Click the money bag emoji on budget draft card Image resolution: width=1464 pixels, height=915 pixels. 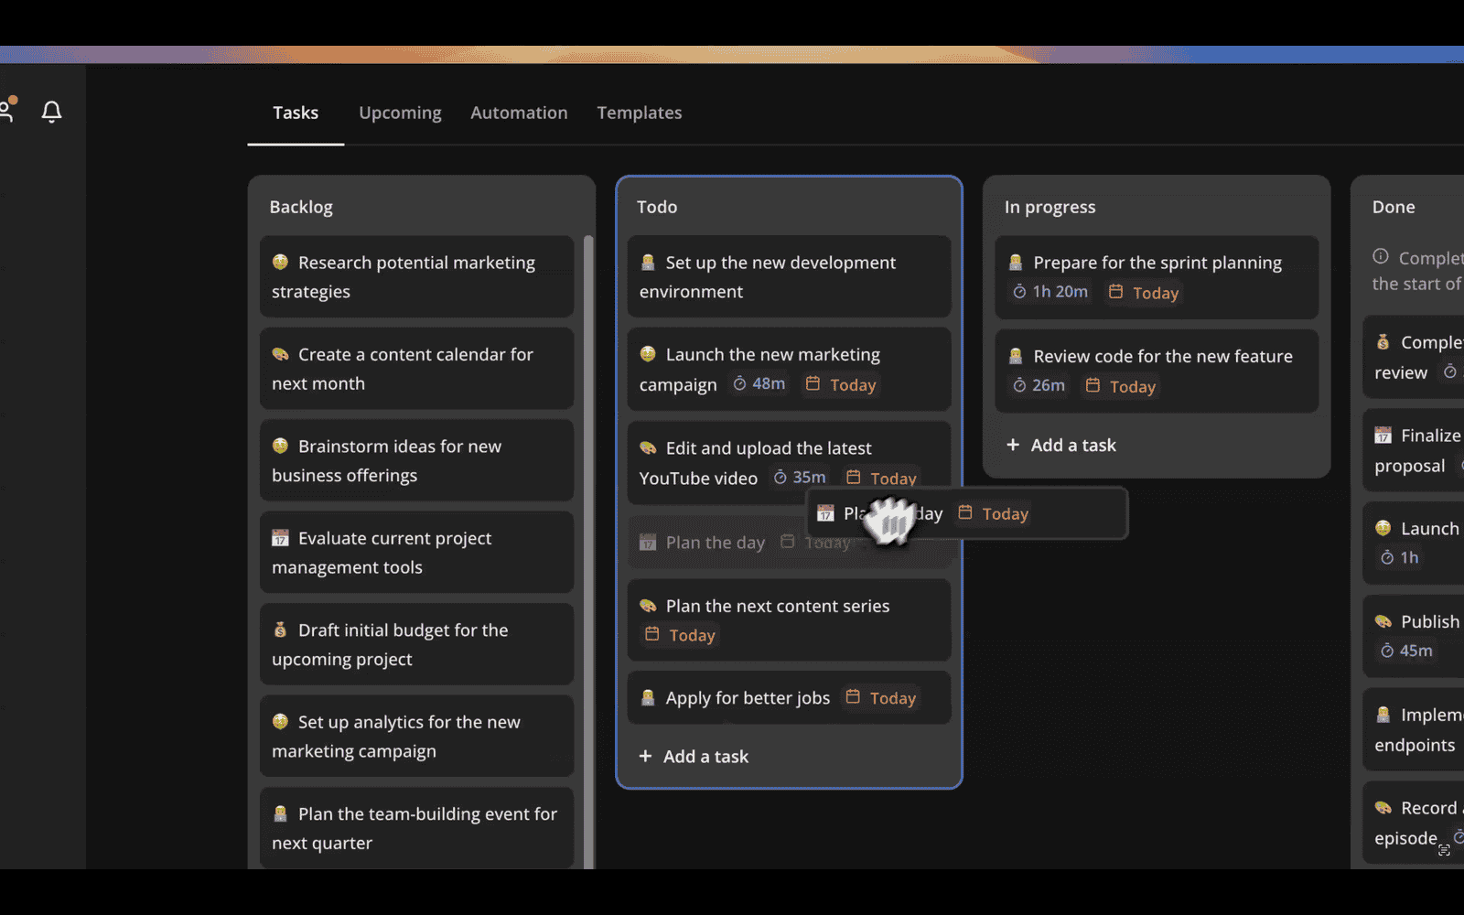(280, 630)
